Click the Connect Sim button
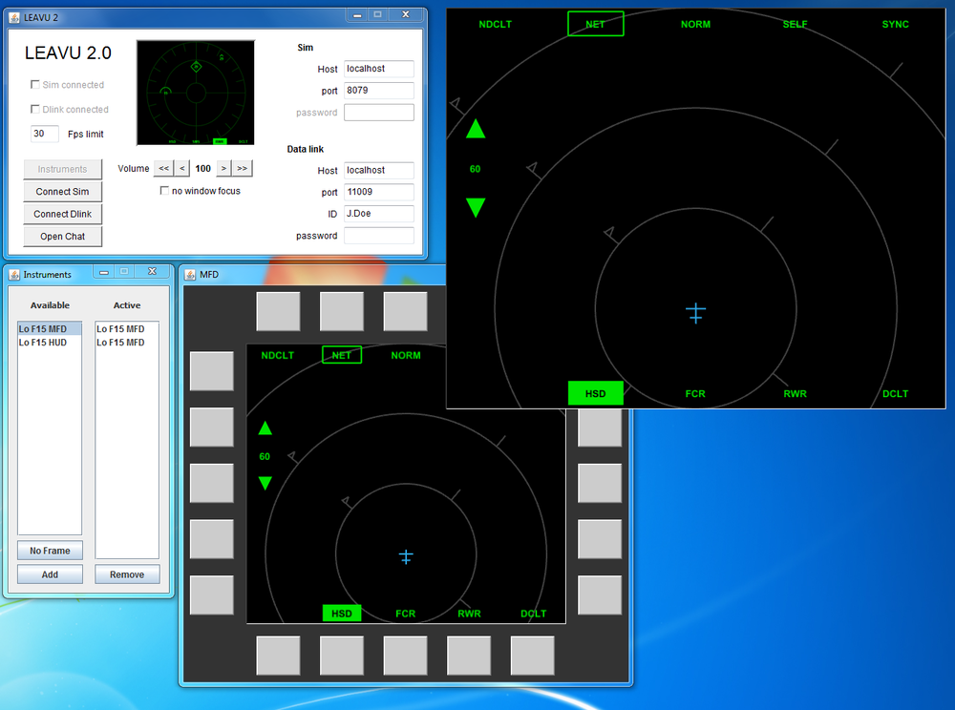This screenshot has height=710, width=955. [x=62, y=192]
